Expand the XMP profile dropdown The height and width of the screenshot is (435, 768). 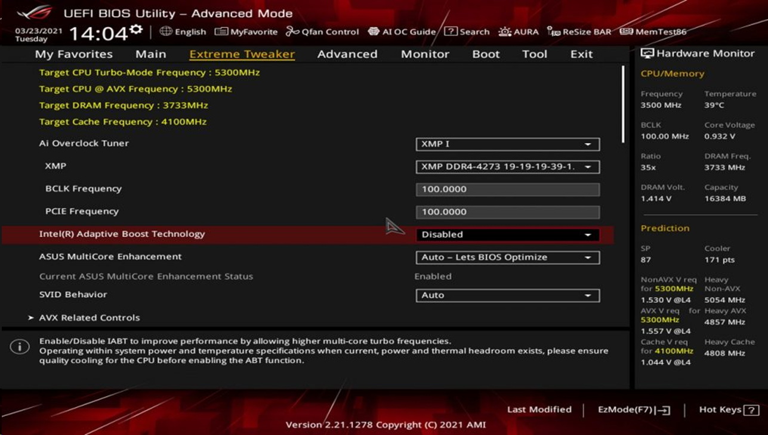pos(507,167)
